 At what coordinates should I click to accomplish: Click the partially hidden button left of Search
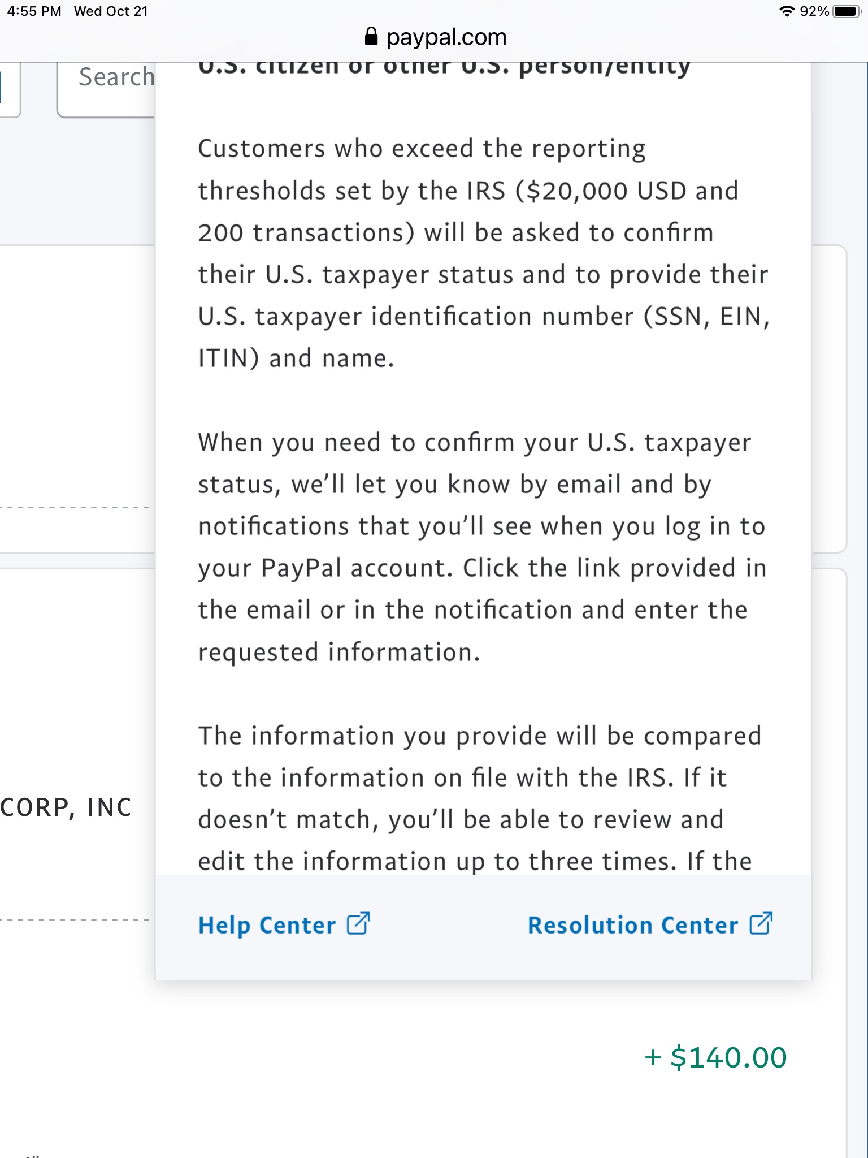tap(9, 89)
